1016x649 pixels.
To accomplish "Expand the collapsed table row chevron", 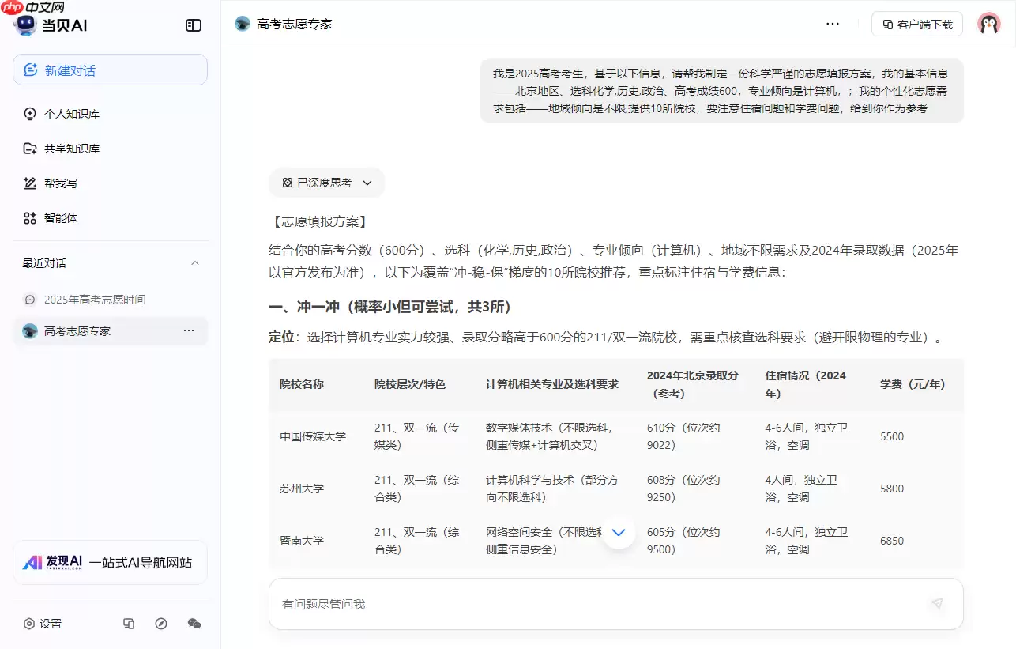I will point(619,533).
